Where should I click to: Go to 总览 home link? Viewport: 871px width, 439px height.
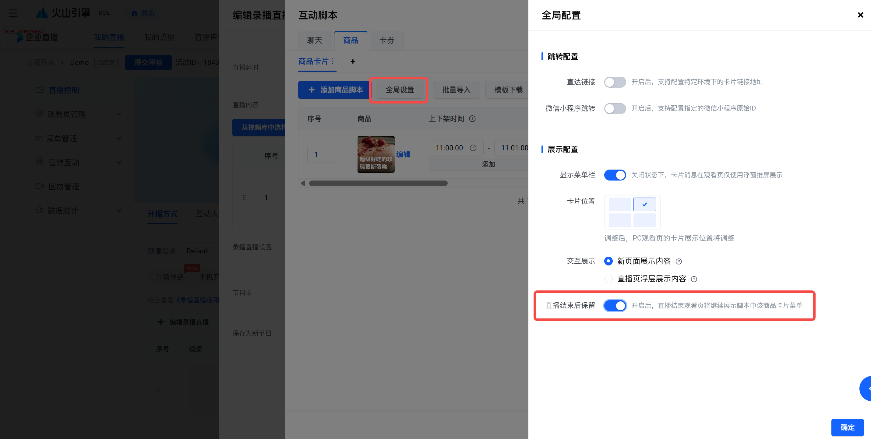[143, 13]
